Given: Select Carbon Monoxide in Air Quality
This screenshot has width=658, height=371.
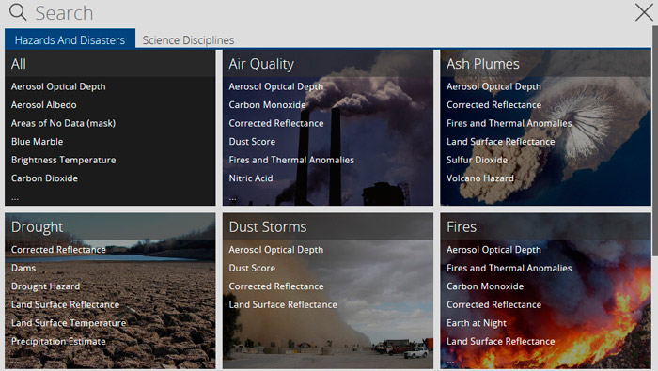Looking at the screenshot, I should coord(267,105).
